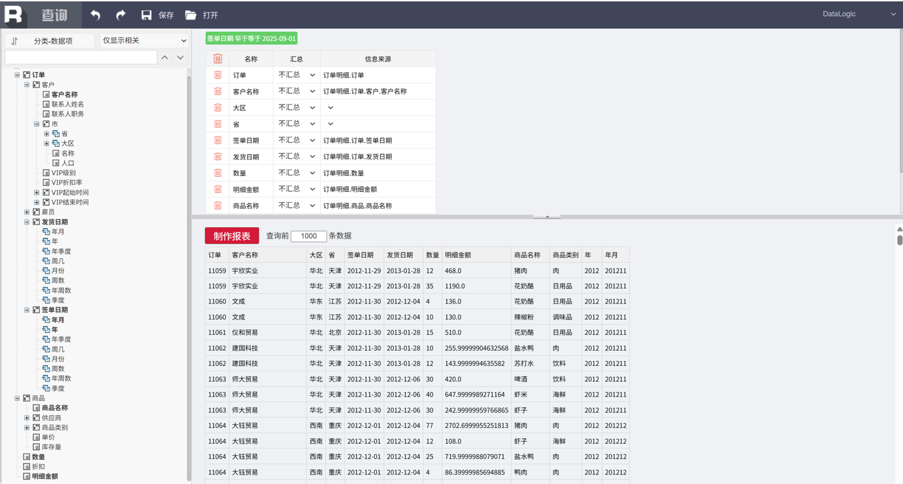The height and width of the screenshot is (484, 903).
Task: Click the undo arrow icon
Action: (x=96, y=15)
